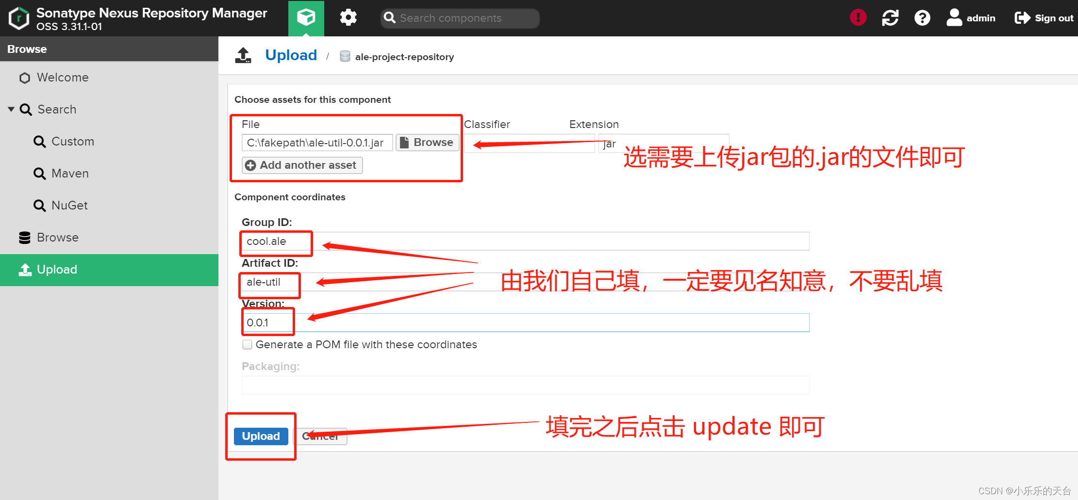This screenshot has height=500, width=1078.
Task: Click the Extension input field
Action: [663, 143]
